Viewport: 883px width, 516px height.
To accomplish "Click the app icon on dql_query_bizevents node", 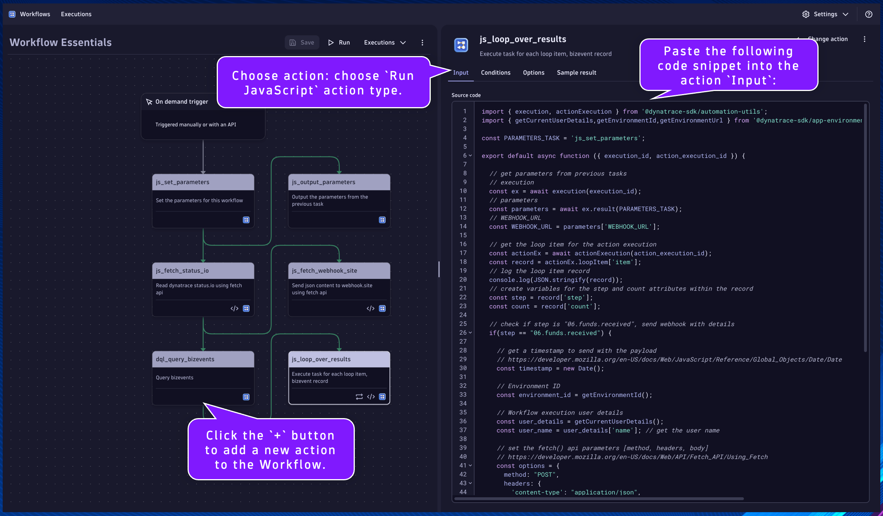I will tap(246, 397).
